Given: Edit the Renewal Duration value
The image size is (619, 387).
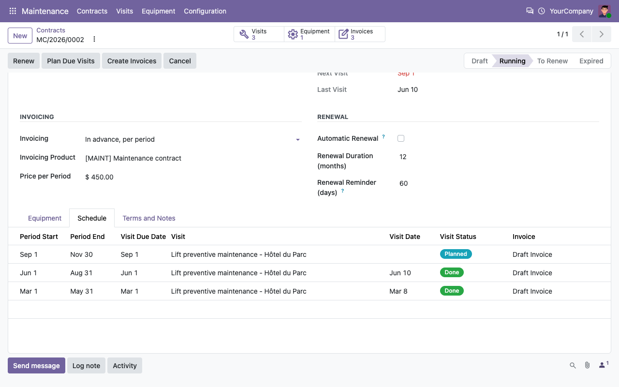Looking at the screenshot, I should (498, 157).
